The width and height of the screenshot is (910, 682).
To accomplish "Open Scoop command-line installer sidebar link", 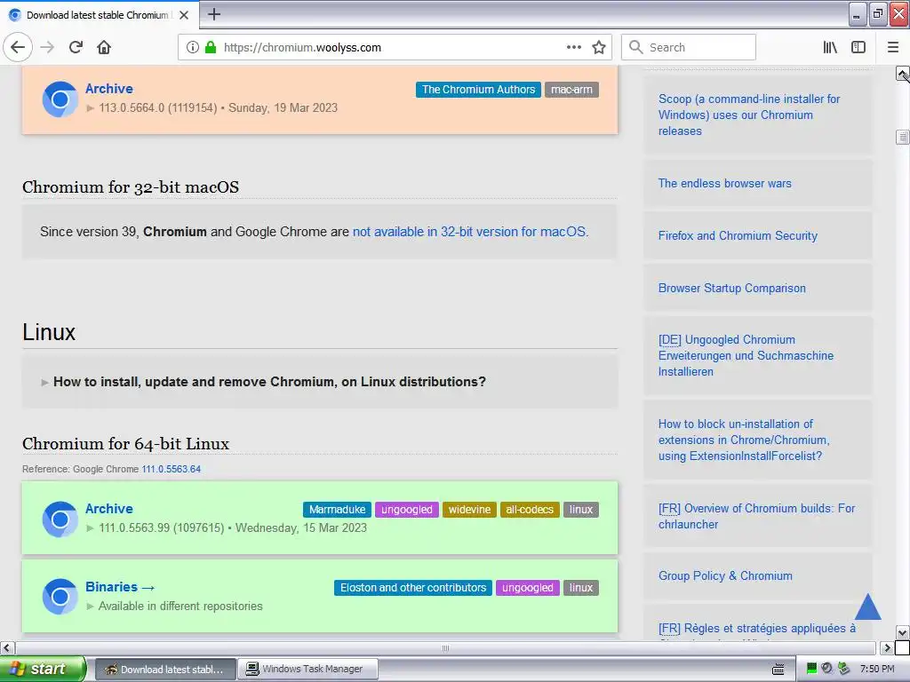I will 748,115.
